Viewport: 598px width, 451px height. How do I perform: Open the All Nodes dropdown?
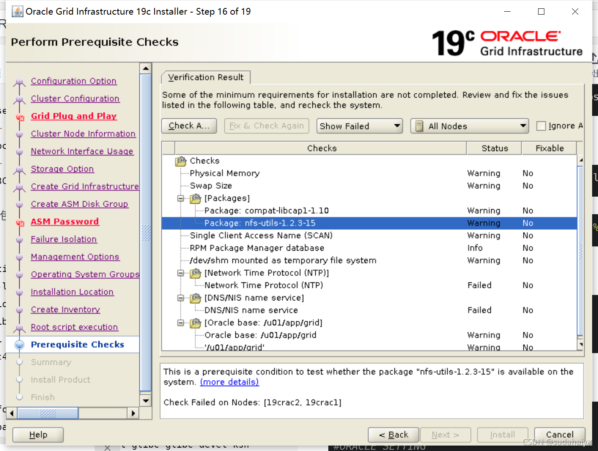pyautogui.click(x=469, y=126)
